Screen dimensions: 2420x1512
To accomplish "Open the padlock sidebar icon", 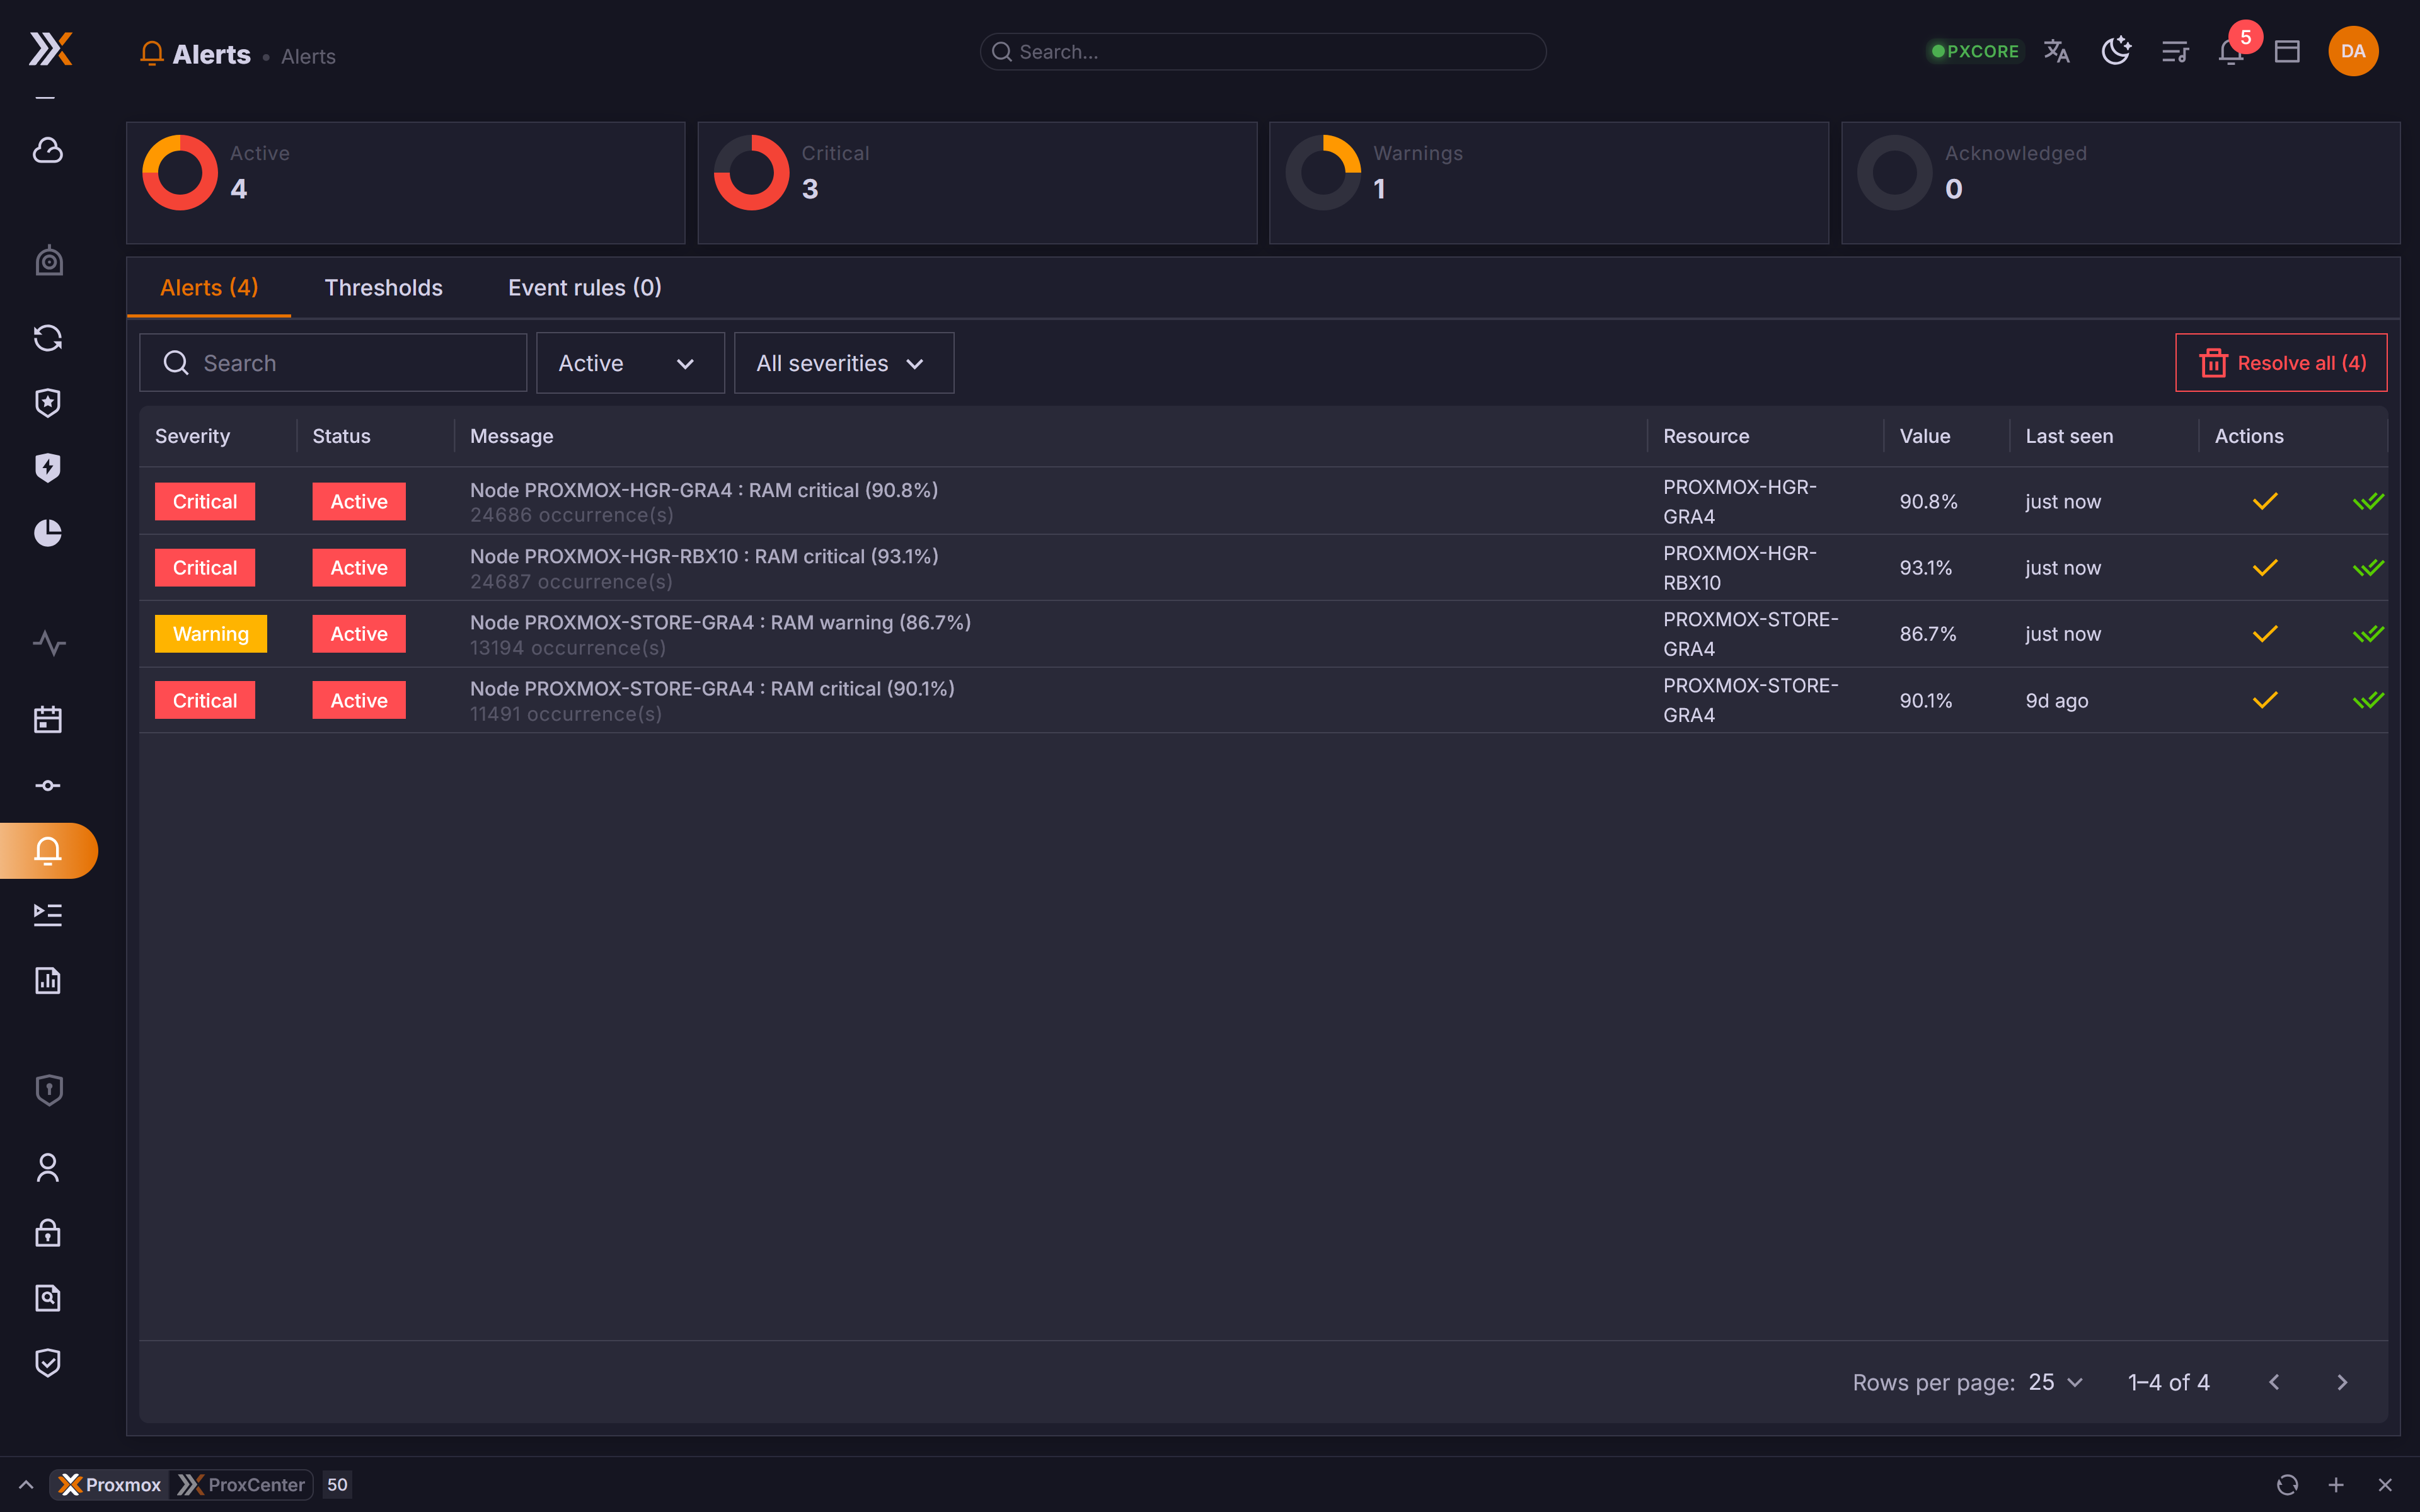I will click(x=48, y=1233).
